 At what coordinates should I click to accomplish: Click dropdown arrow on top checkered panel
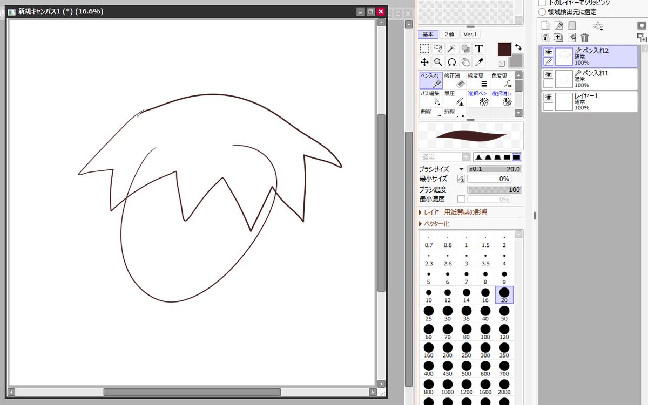coord(518,20)
